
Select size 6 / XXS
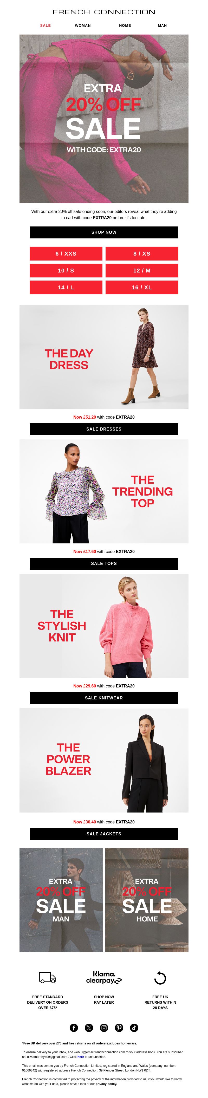(x=66, y=254)
